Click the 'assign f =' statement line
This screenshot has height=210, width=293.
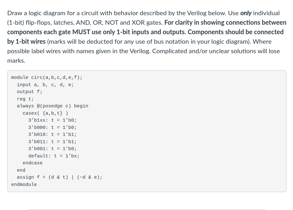pos(59,177)
